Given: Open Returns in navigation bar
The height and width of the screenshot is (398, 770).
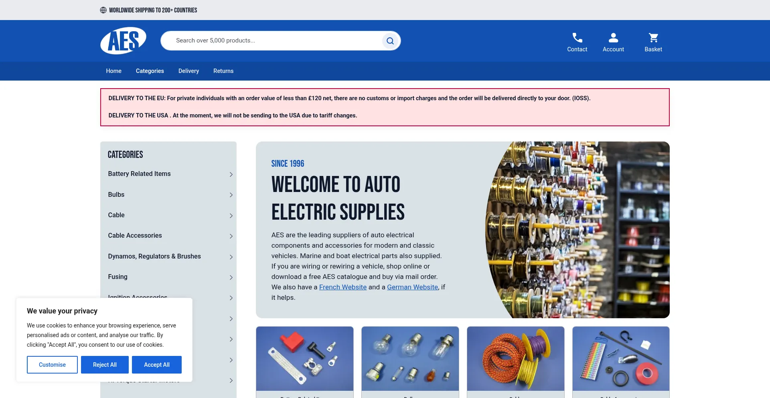Looking at the screenshot, I should pos(223,71).
